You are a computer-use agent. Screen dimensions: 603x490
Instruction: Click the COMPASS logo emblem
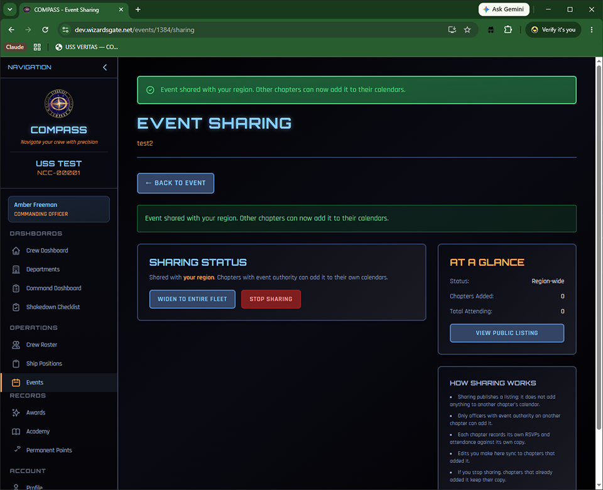(x=59, y=104)
